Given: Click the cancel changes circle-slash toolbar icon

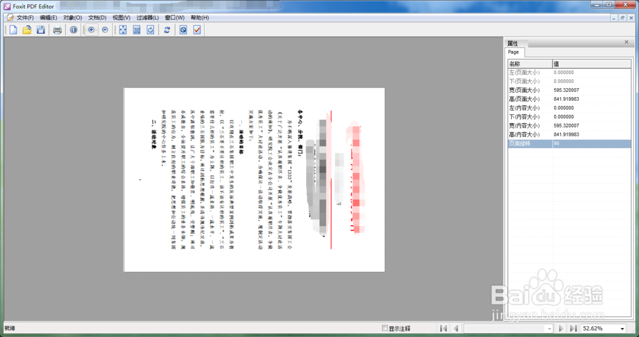Looking at the screenshot, I should pyautogui.click(x=183, y=30).
